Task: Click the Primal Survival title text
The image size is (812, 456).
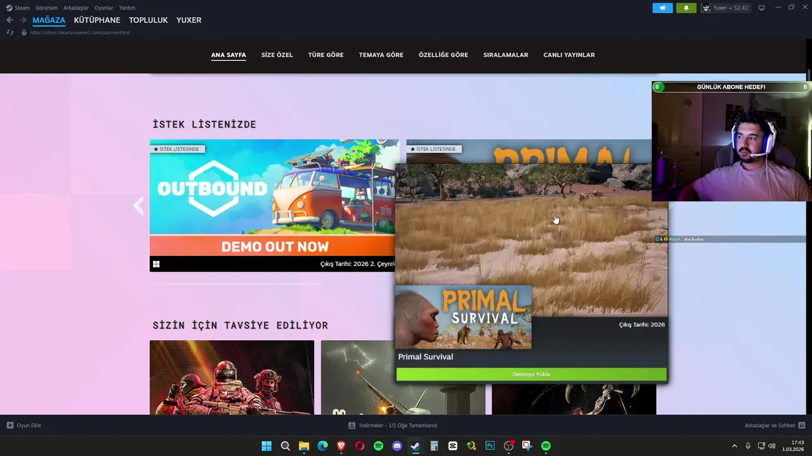Action: tap(425, 357)
